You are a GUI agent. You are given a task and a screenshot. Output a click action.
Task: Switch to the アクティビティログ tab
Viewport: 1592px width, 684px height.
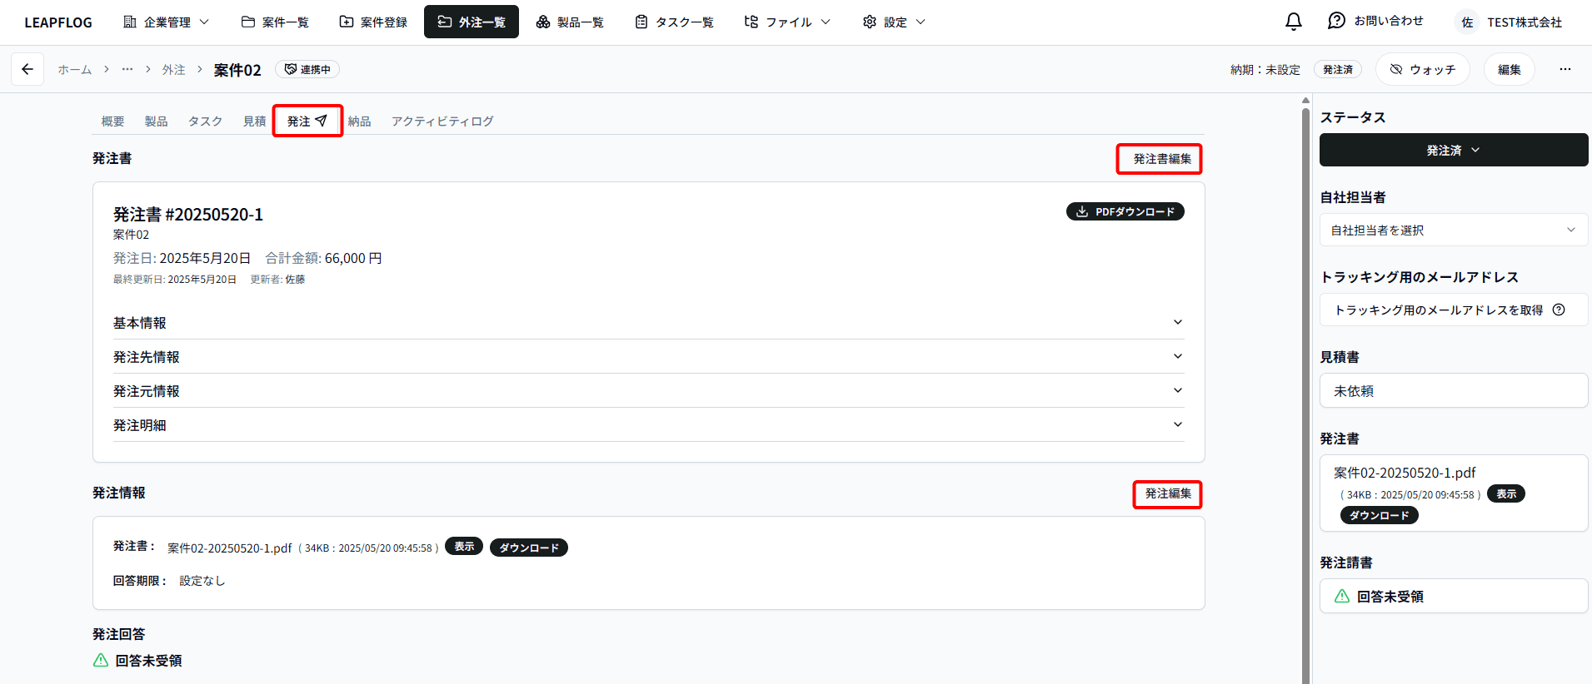[x=442, y=121]
